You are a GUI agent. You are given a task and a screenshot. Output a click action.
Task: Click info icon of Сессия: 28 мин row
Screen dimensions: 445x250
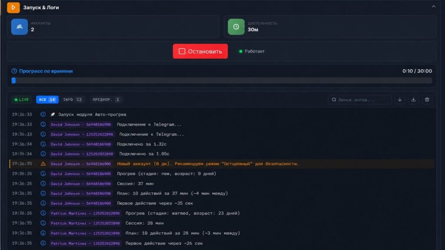43,223
